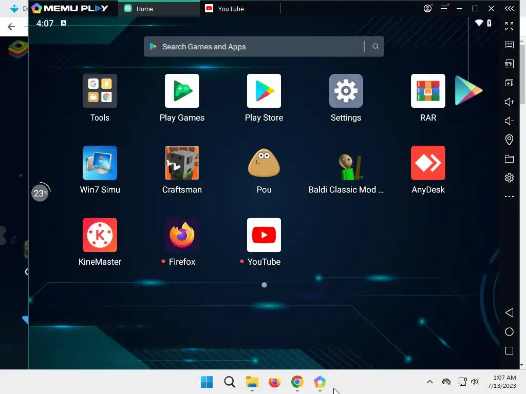Open MEmu hamburger menu

[x=444, y=8]
